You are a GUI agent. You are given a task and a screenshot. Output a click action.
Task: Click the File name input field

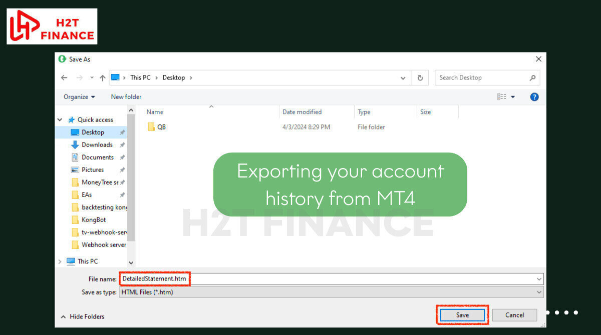351,278
